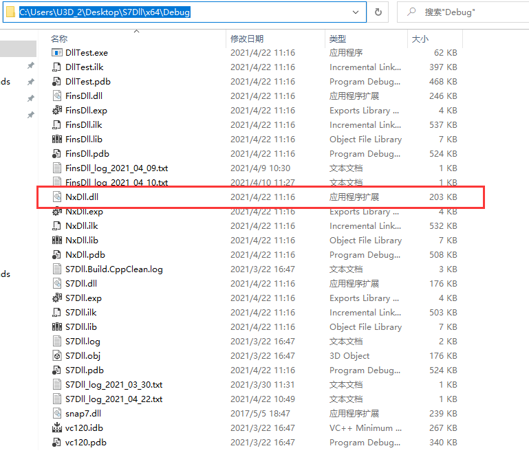Select the file name FinsDll_log_2021_04_10.txt
529x455 pixels.
(x=117, y=182)
